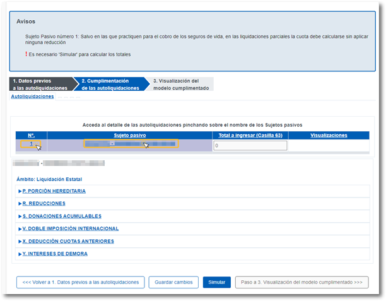
Task: Click the Paso a 3. Visualización button
Action: [301, 282]
